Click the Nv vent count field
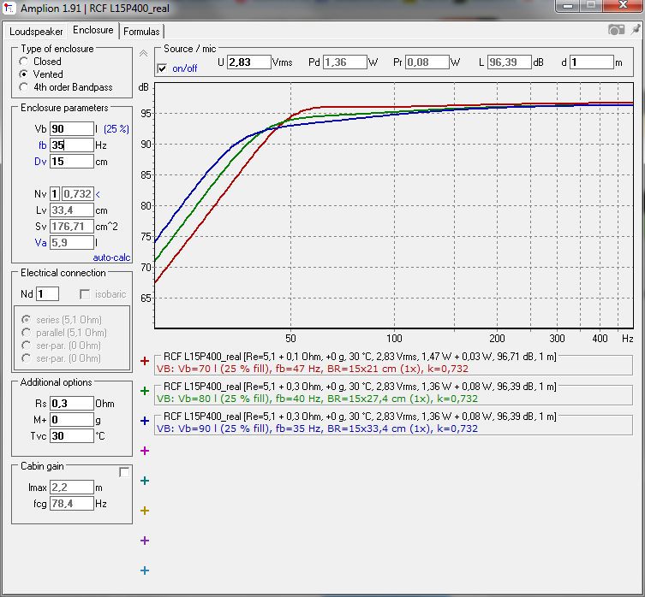 tap(55, 193)
